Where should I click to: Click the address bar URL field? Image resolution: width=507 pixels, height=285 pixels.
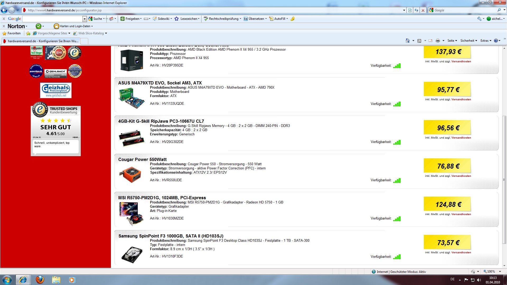(211, 10)
